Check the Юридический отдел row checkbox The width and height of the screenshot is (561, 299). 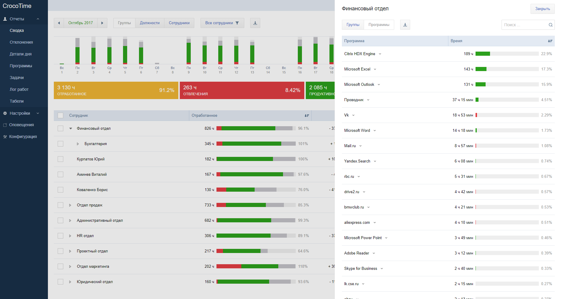click(x=61, y=282)
